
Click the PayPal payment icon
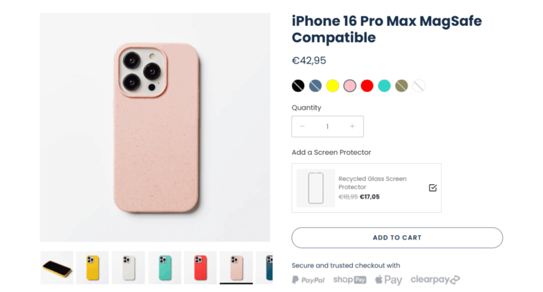[309, 280]
